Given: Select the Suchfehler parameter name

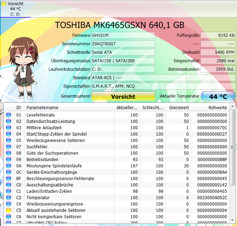Looking at the screenshot, I should click(x=37, y=147).
